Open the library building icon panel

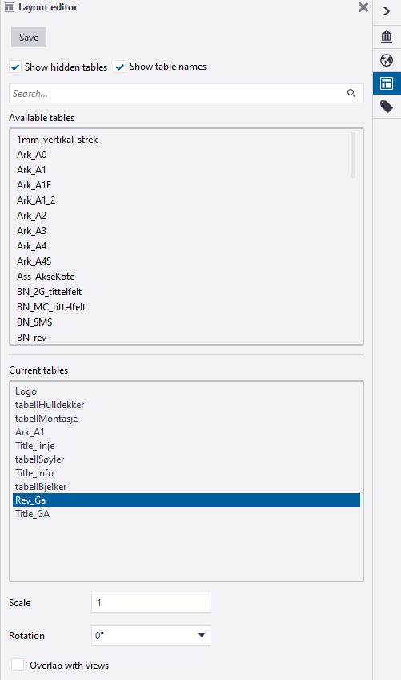pyautogui.click(x=387, y=37)
